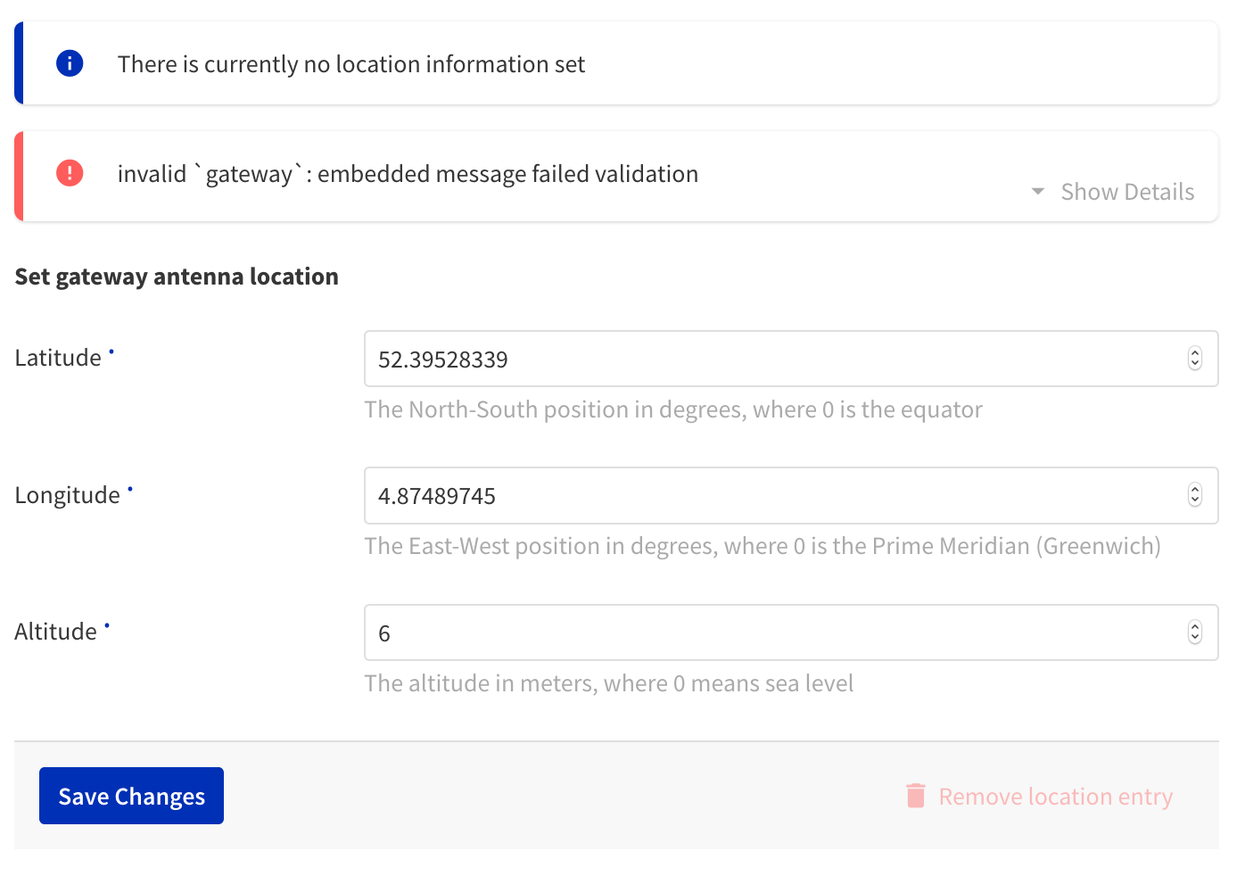Click the Set gateway antenna location heading
The image size is (1245, 876).
point(176,276)
